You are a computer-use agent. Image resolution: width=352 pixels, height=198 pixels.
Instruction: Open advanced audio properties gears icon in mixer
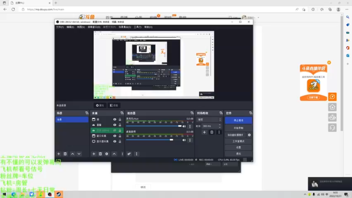(129, 154)
